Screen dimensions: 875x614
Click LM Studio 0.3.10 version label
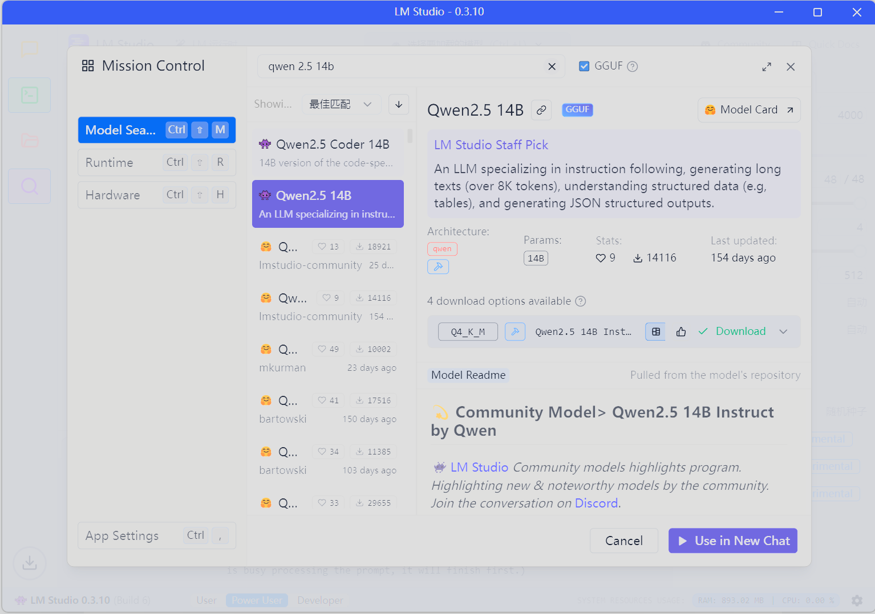[x=70, y=600]
